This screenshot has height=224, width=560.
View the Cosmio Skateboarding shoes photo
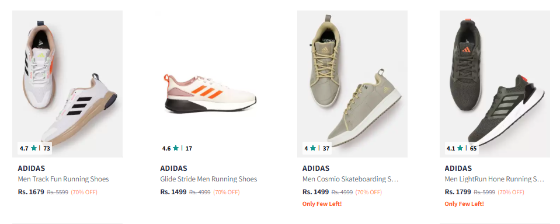[352, 84]
